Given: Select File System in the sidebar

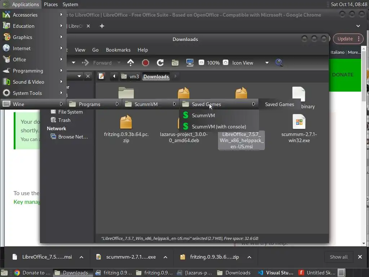Looking at the screenshot, I should tap(67, 112).
